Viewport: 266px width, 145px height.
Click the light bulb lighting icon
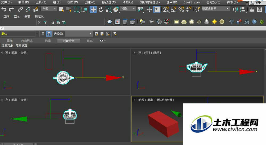click(x=142, y=22)
